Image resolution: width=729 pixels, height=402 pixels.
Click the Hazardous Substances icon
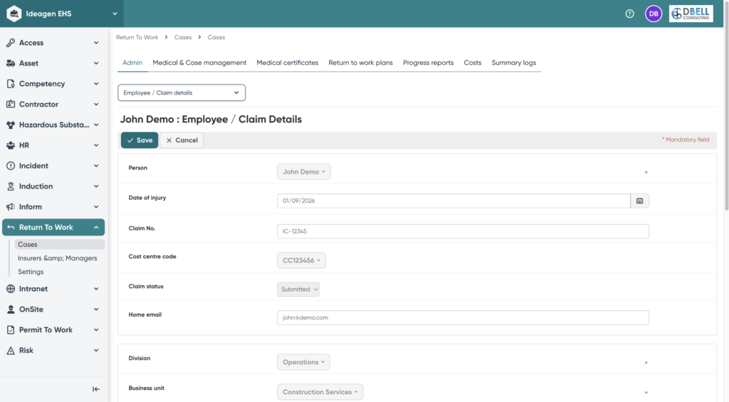[10, 125]
